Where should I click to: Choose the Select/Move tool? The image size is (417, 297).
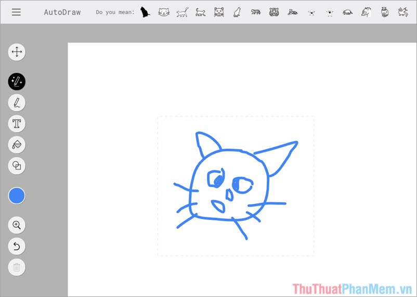pos(17,52)
